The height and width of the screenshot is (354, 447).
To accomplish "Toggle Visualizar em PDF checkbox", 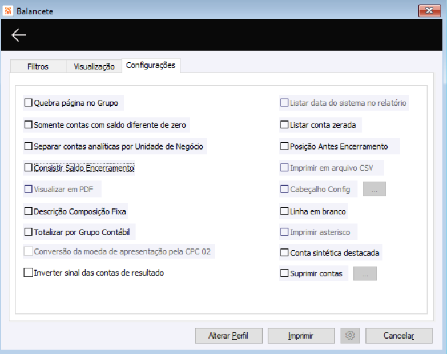I will 28,189.
